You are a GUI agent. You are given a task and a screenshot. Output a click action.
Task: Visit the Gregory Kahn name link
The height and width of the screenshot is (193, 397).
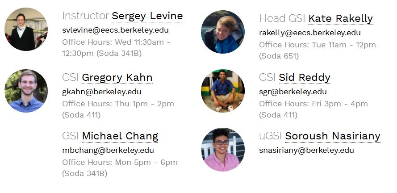pyautogui.click(x=117, y=77)
